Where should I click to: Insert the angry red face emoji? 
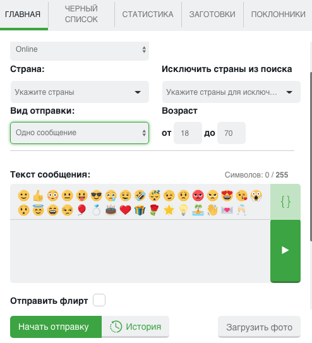tap(198, 195)
